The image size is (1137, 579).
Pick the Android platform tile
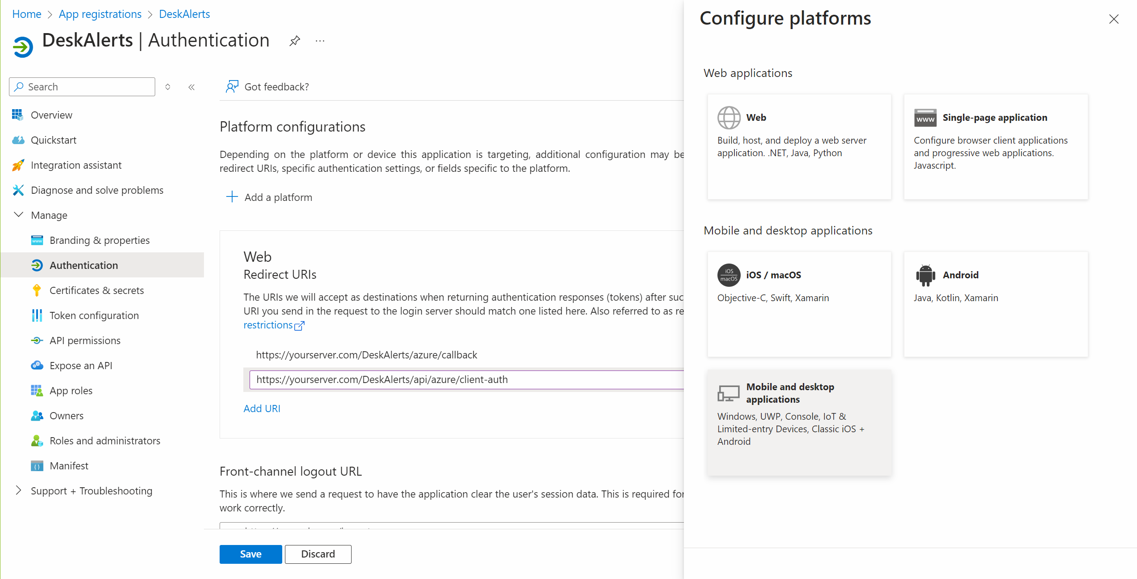(995, 304)
